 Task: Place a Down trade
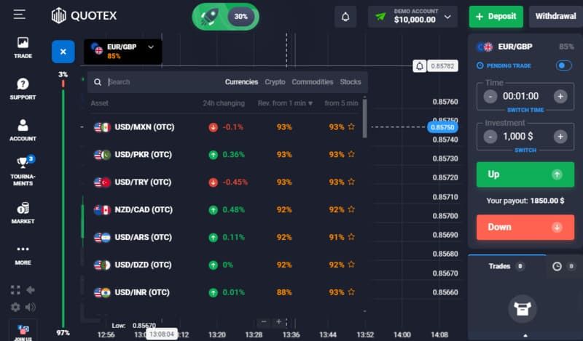(525, 227)
